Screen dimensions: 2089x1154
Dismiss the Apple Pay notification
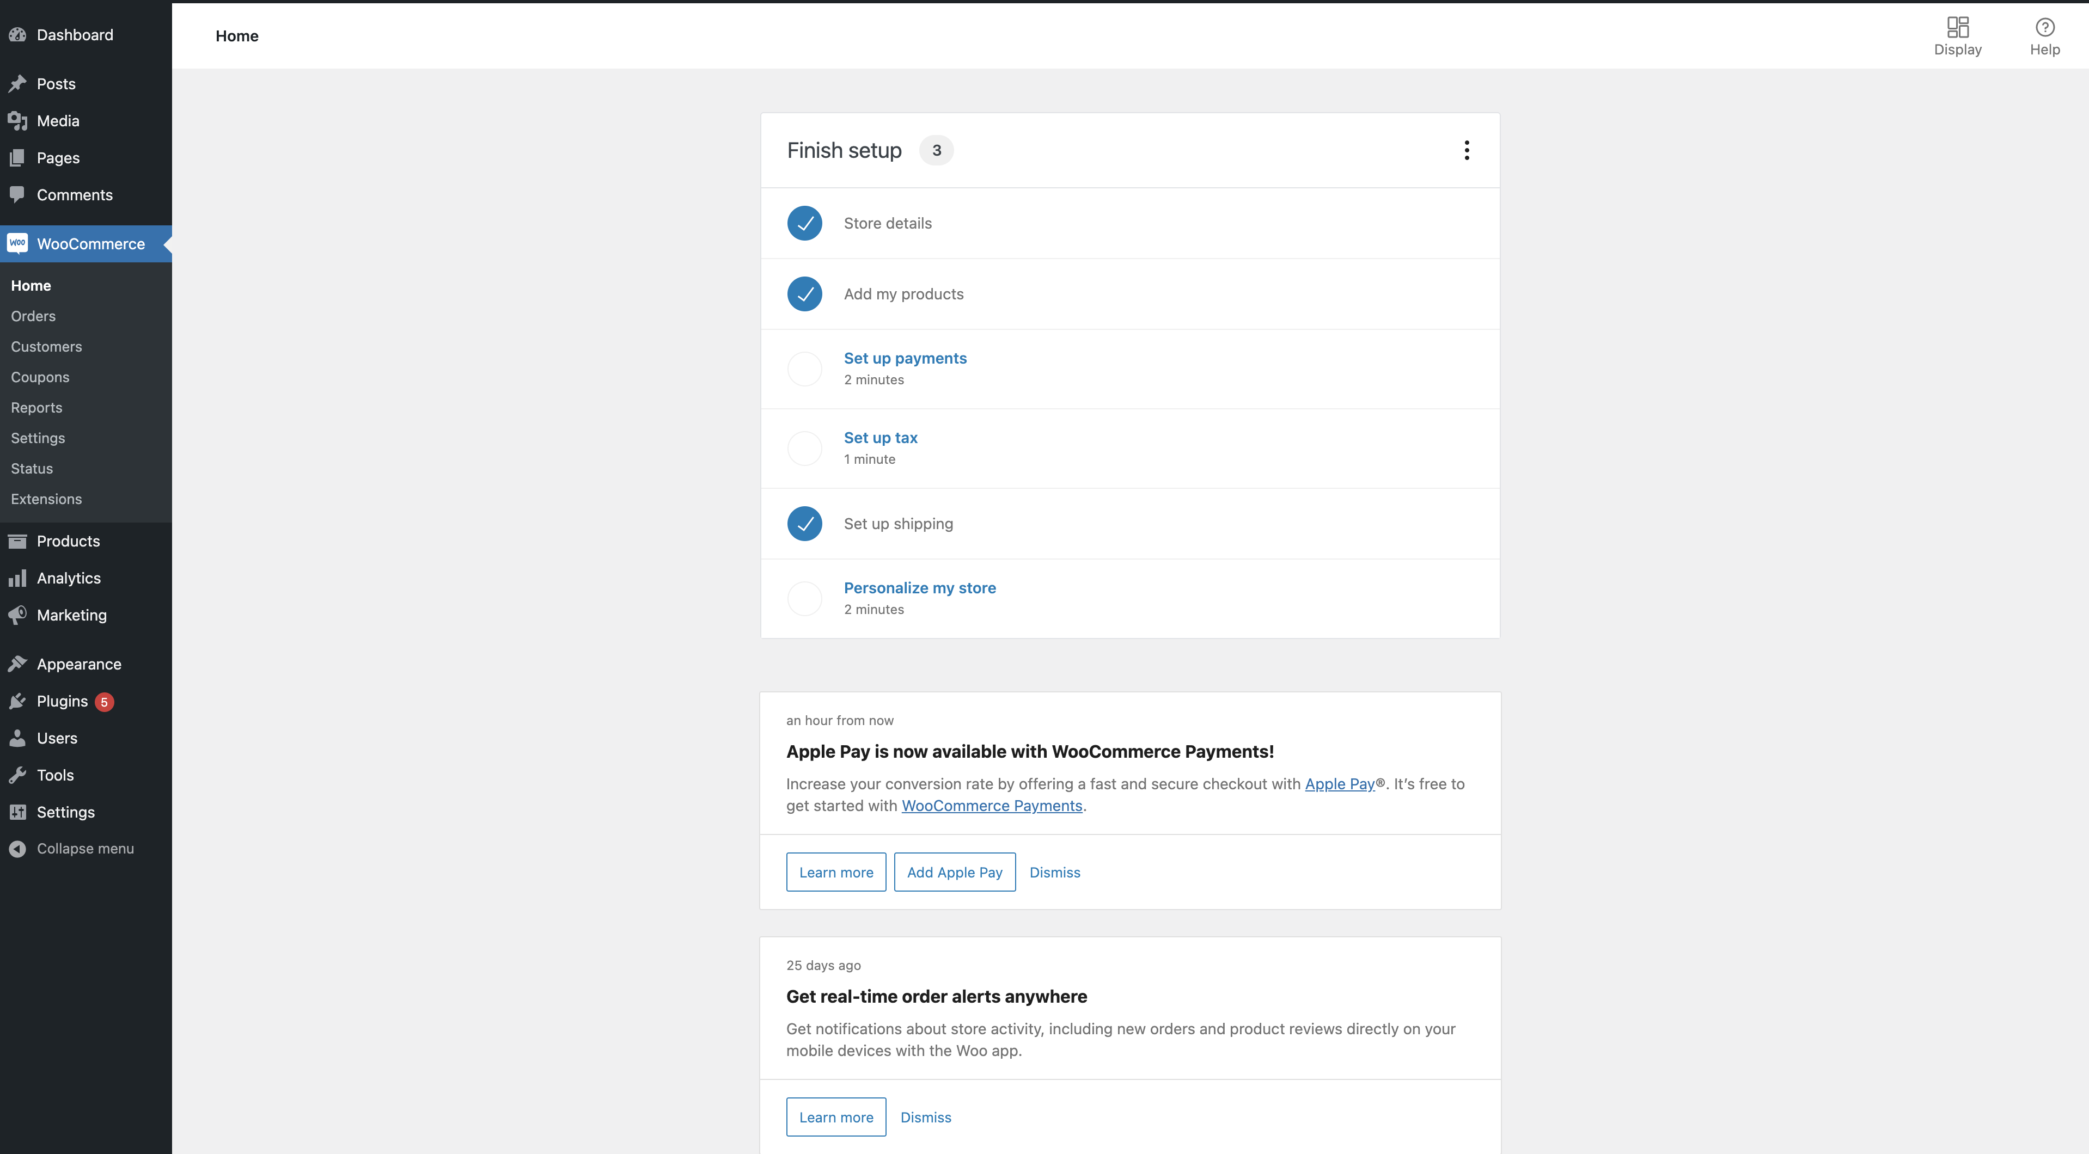point(1054,871)
